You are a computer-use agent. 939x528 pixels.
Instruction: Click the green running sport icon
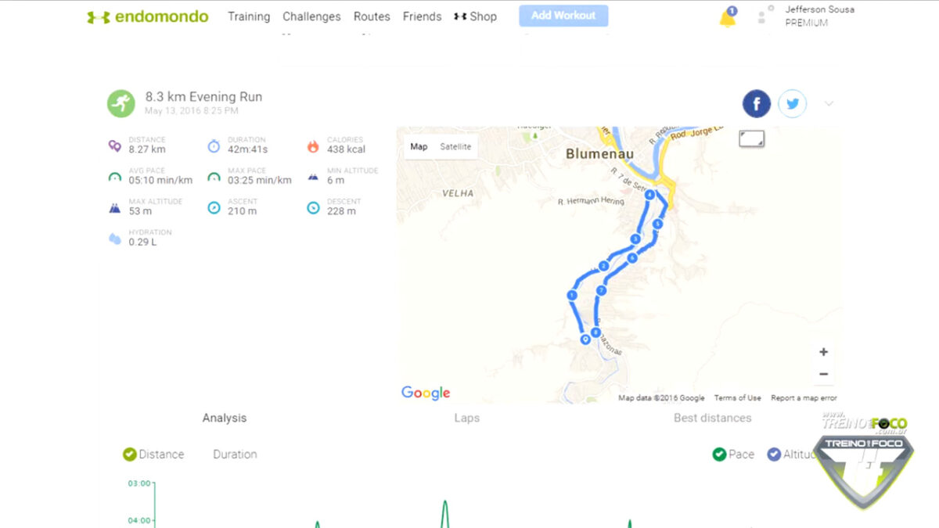coord(121,103)
